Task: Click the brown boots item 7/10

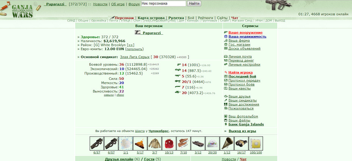Action: coord(184,144)
